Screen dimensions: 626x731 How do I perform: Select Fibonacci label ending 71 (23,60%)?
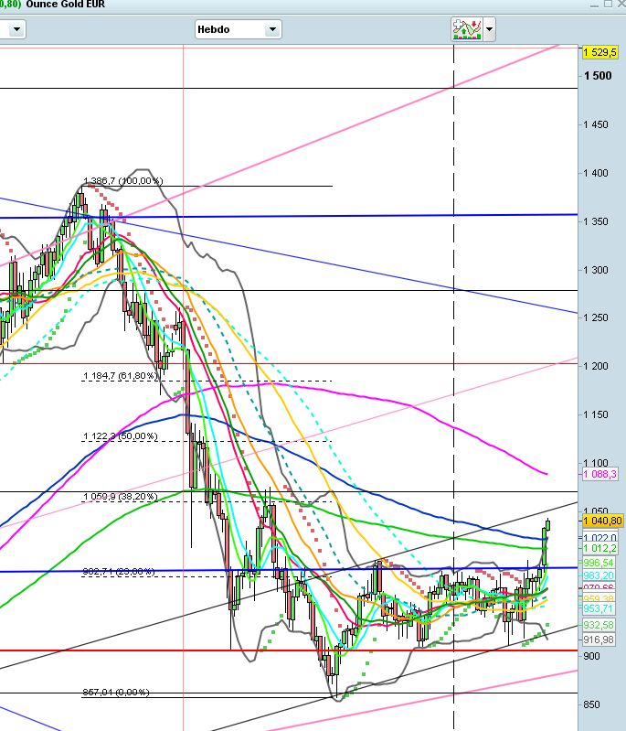tap(119, 571)
